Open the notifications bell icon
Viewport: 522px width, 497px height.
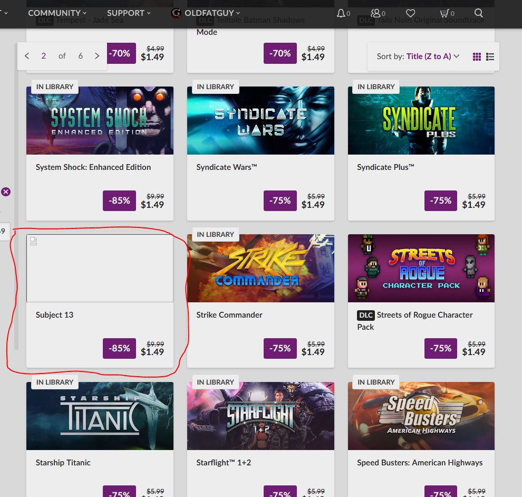coord(341,13)
